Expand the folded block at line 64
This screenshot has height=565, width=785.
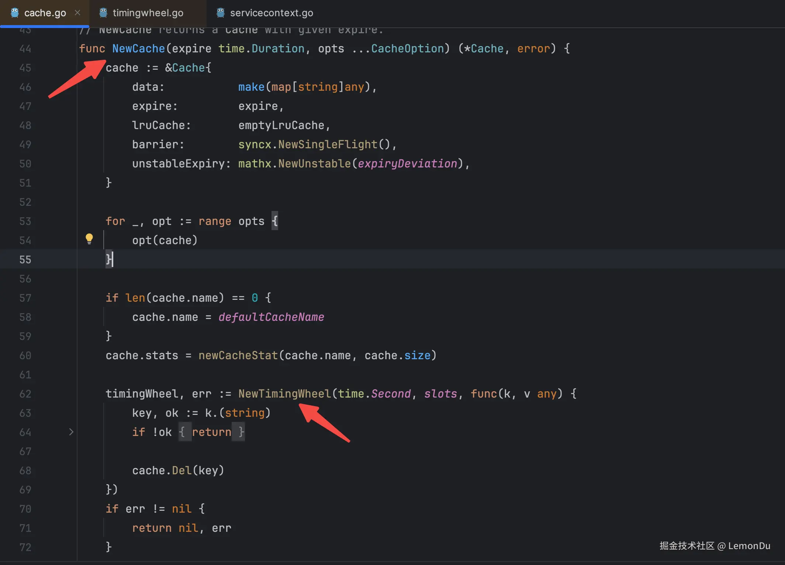[x=71, y=432]
